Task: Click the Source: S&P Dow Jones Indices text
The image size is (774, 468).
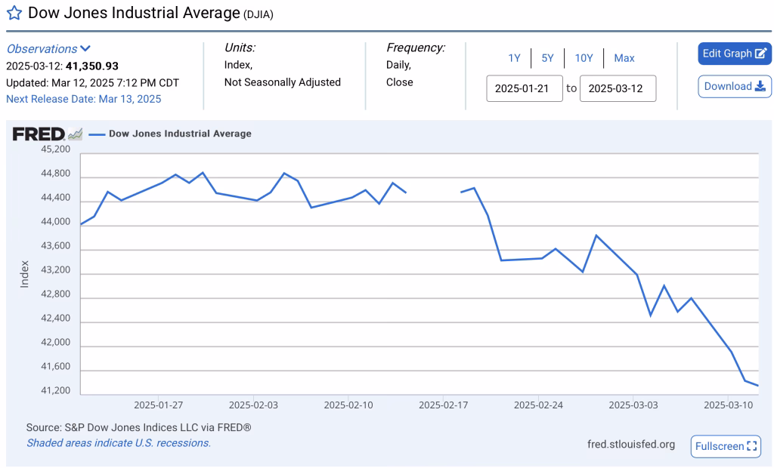Action: tap(139, 427)
